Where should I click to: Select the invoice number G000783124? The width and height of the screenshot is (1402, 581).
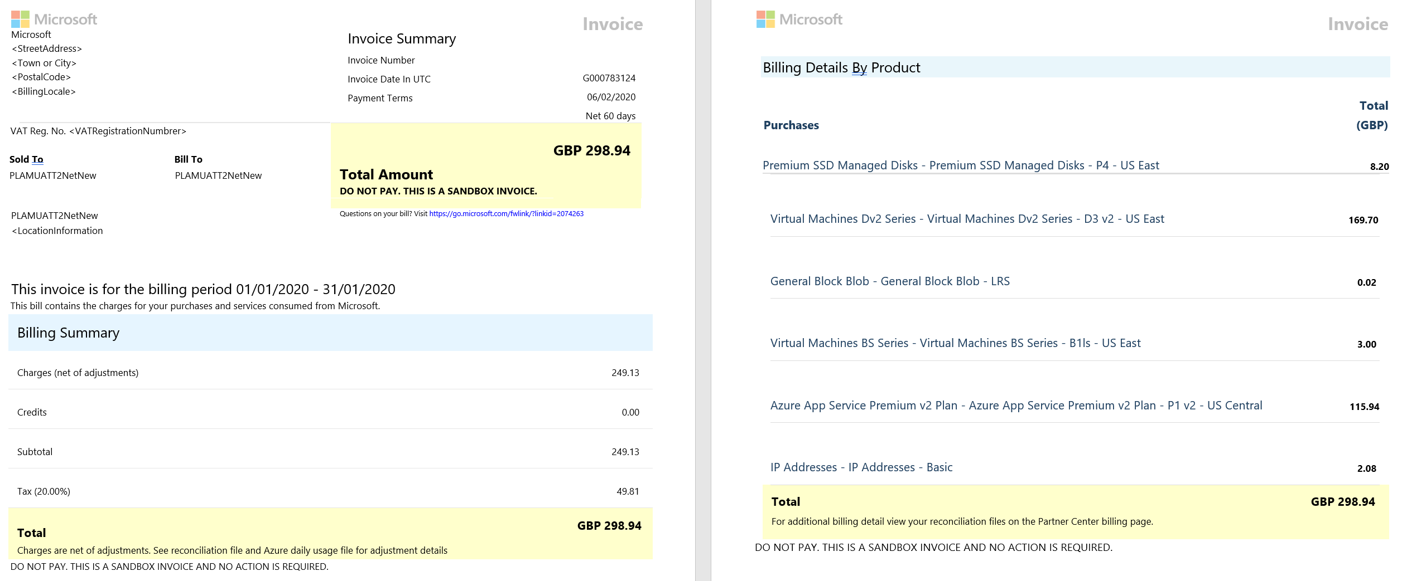pyautogui.click(x=609, y=78)
